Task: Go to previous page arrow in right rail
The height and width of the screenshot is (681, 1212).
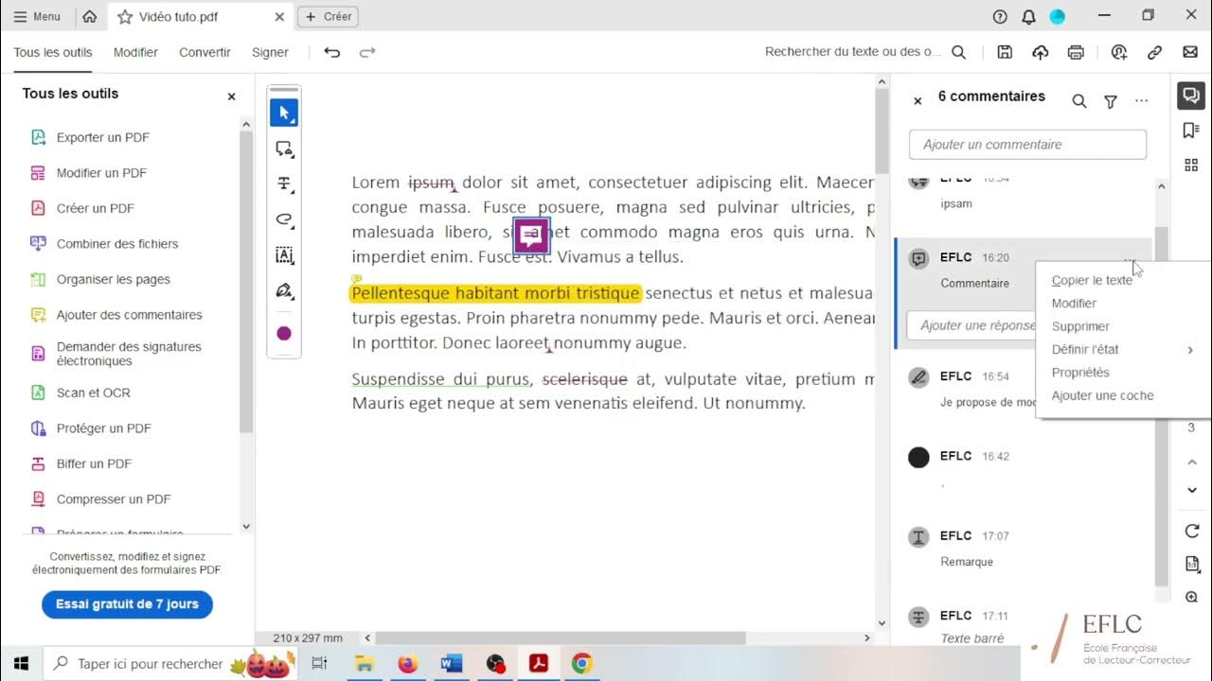Action: [1192, 462]
